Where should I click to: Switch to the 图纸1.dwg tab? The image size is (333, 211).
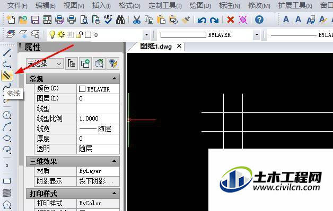[x=156, y=46]
